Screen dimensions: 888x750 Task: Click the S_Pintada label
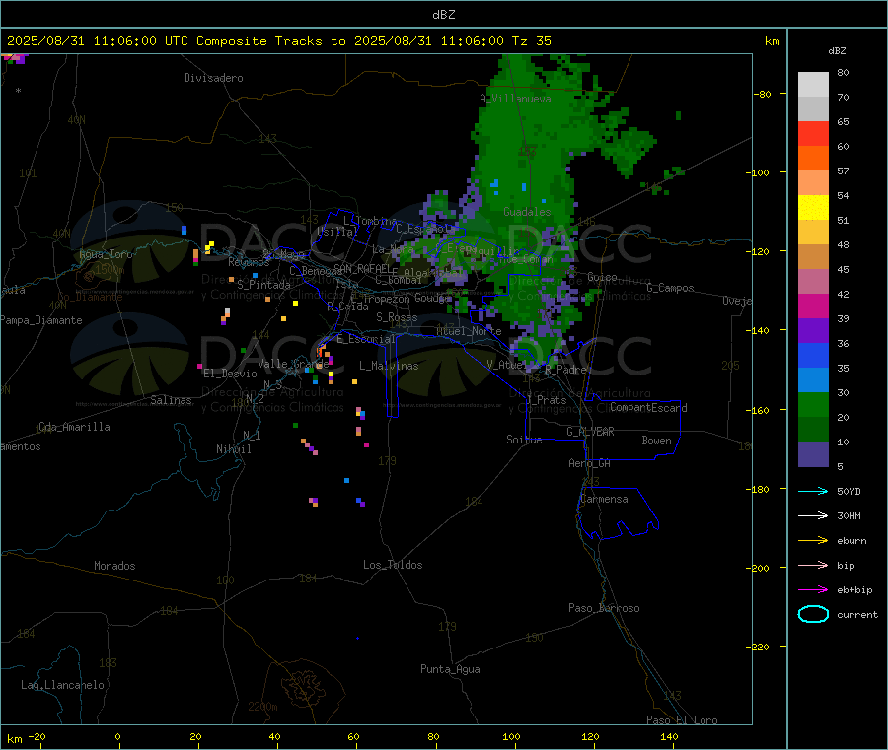(263, 285)
